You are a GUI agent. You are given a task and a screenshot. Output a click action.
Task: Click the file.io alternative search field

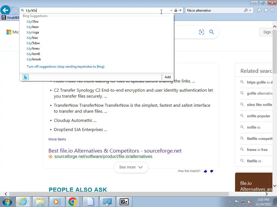click(215, 11)
